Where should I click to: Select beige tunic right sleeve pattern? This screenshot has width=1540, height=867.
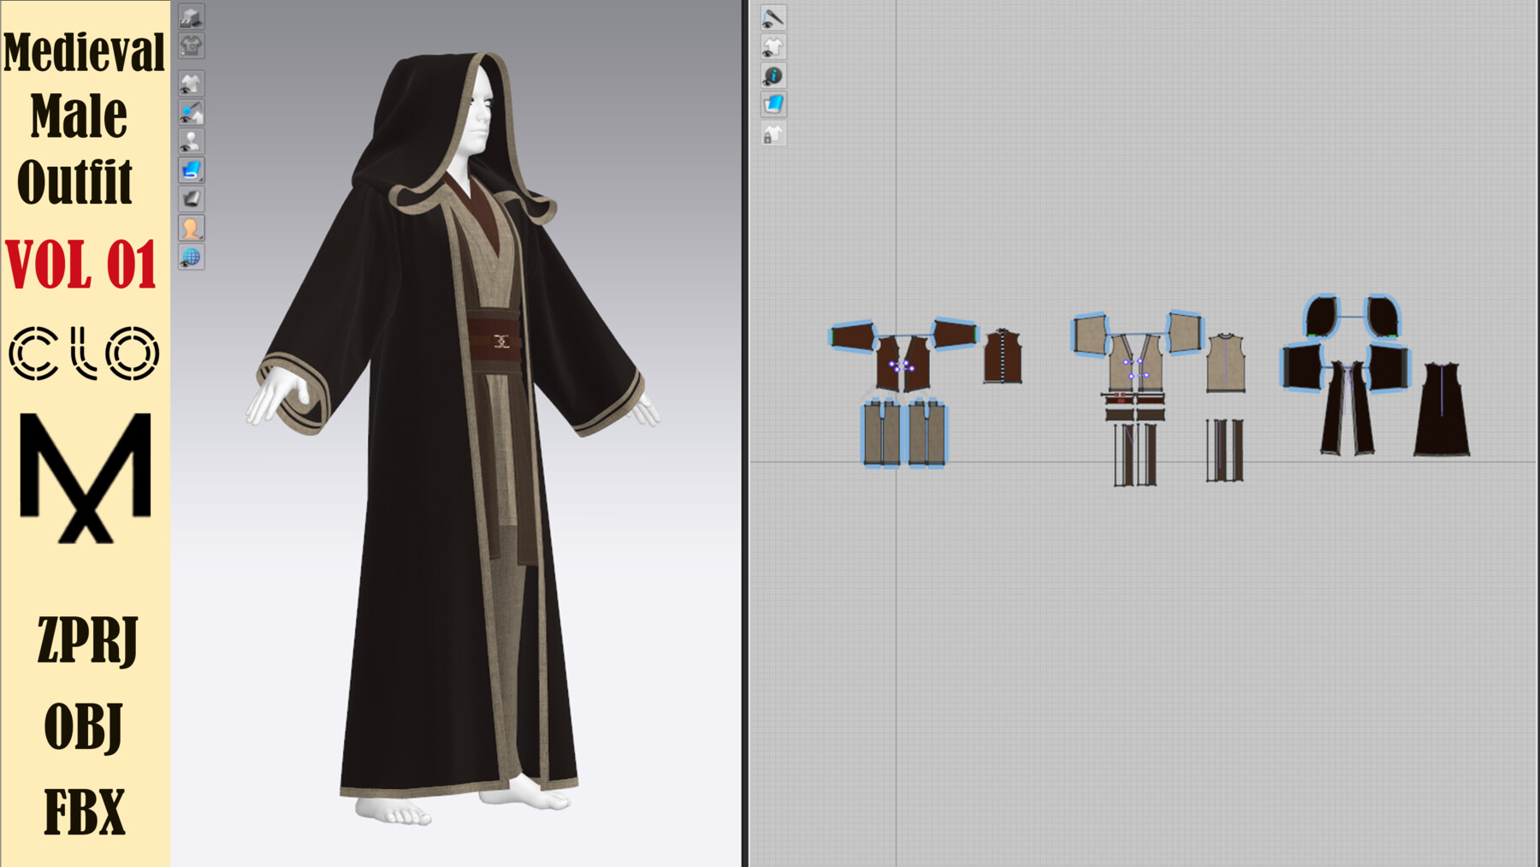click(x=1185, y=332)
